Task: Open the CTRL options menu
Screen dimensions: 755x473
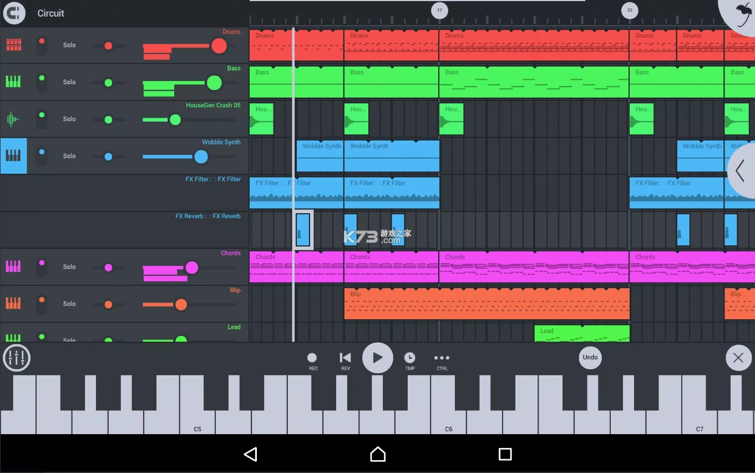Action: [x=442, y=358]
